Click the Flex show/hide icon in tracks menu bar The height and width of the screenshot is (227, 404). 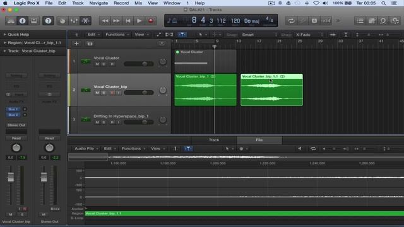tap(169, 35)
